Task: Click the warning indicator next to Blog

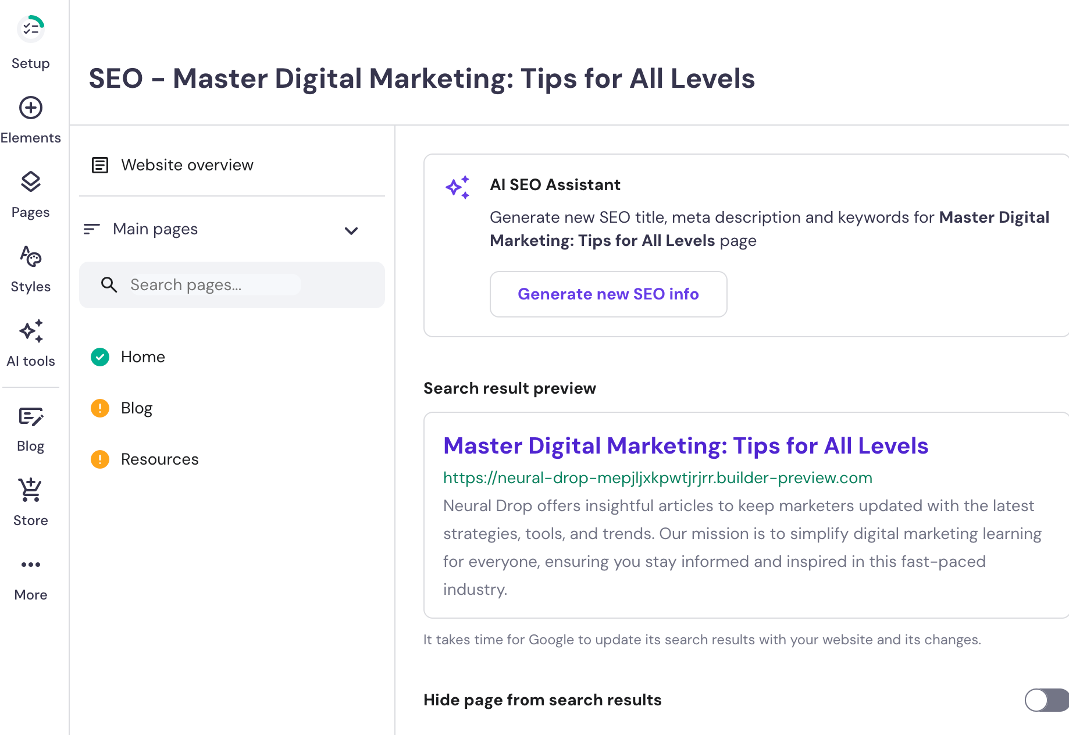Action: click(x=100, y=408)
